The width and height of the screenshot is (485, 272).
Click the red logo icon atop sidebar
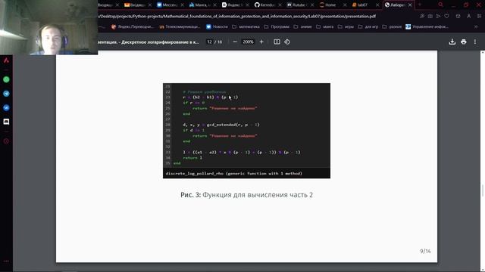pos(6,60)
